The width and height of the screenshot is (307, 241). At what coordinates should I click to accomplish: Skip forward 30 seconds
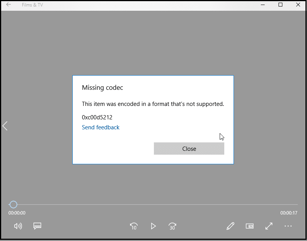point(172,226)
